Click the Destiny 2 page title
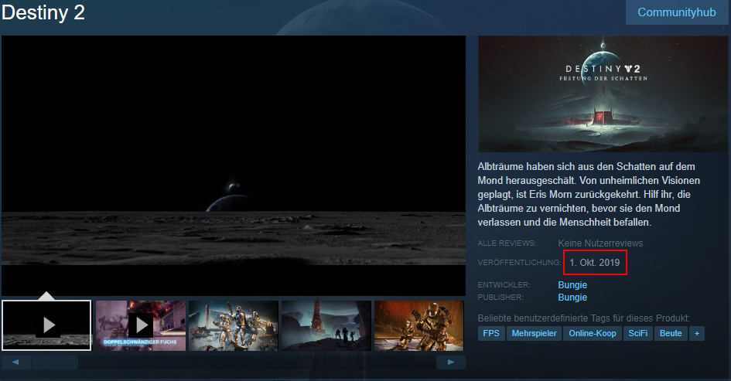731x381 pixels. pos(43,12)
